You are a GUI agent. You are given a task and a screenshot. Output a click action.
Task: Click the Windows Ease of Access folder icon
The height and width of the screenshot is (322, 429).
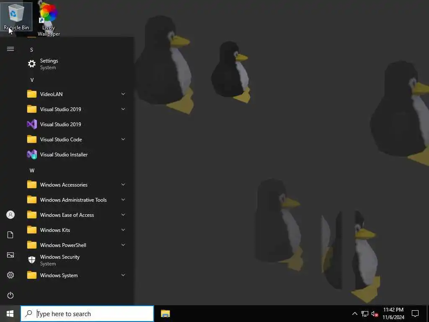[x=32, y=215]
